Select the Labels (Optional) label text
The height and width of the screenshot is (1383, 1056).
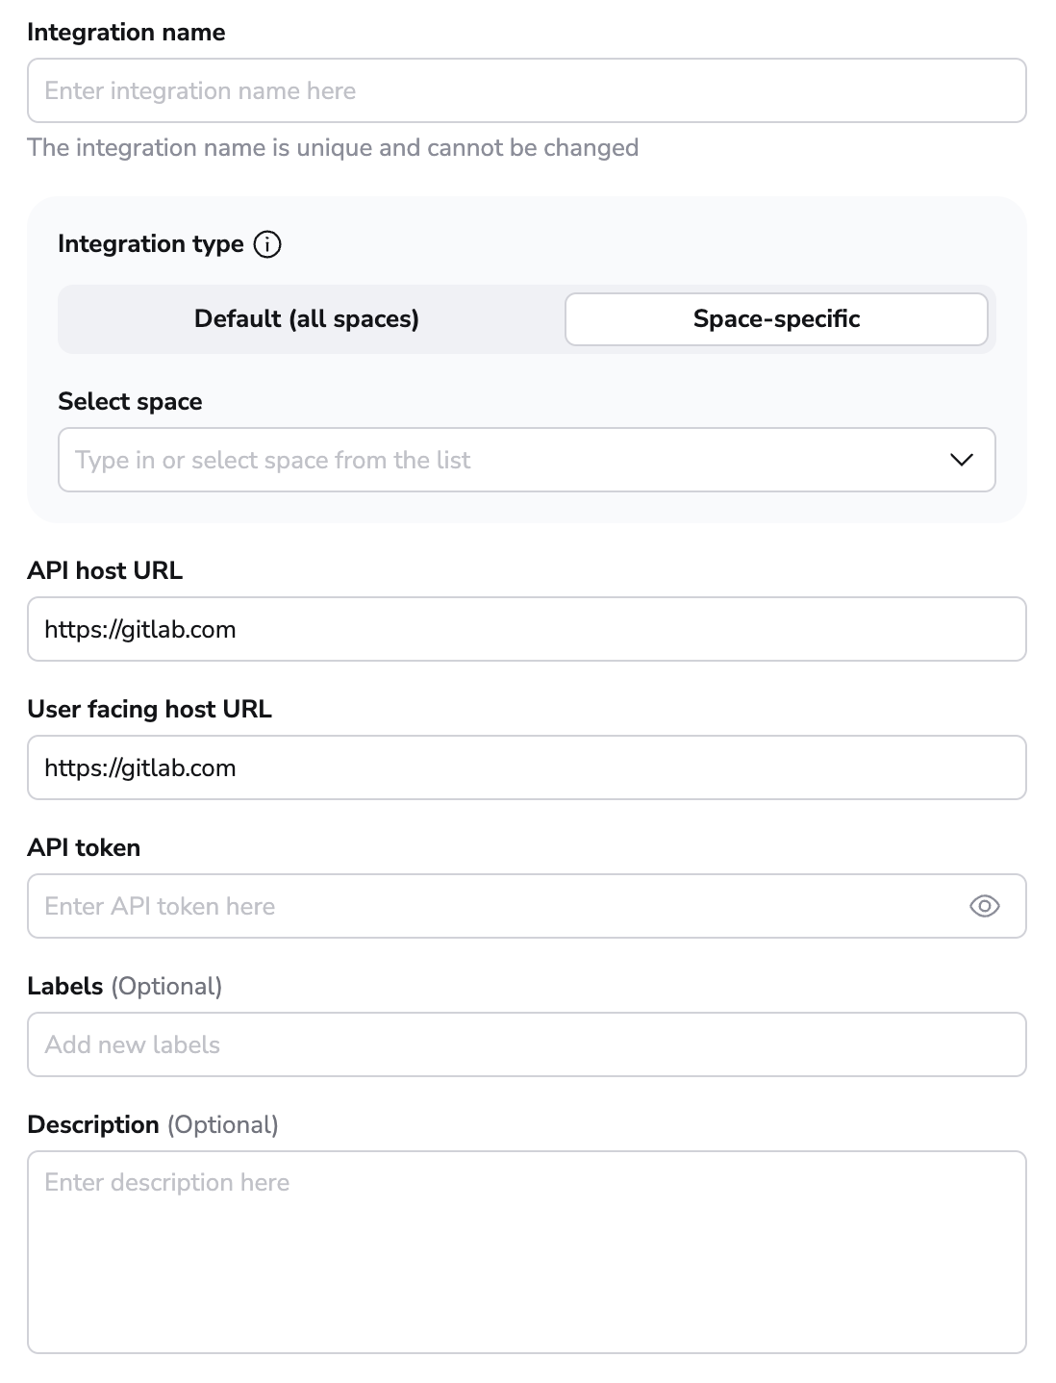(x=125, y=986)
